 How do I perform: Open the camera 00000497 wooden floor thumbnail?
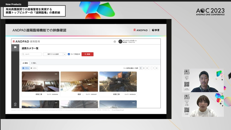tap(79, 82)
